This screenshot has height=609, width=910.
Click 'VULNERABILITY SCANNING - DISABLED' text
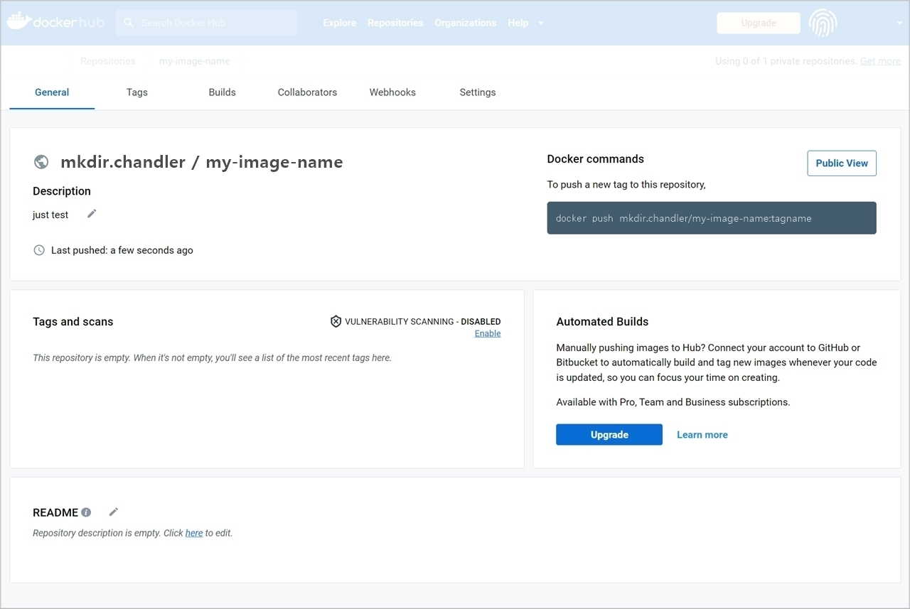pyautogui.click(x=423, y=322)
